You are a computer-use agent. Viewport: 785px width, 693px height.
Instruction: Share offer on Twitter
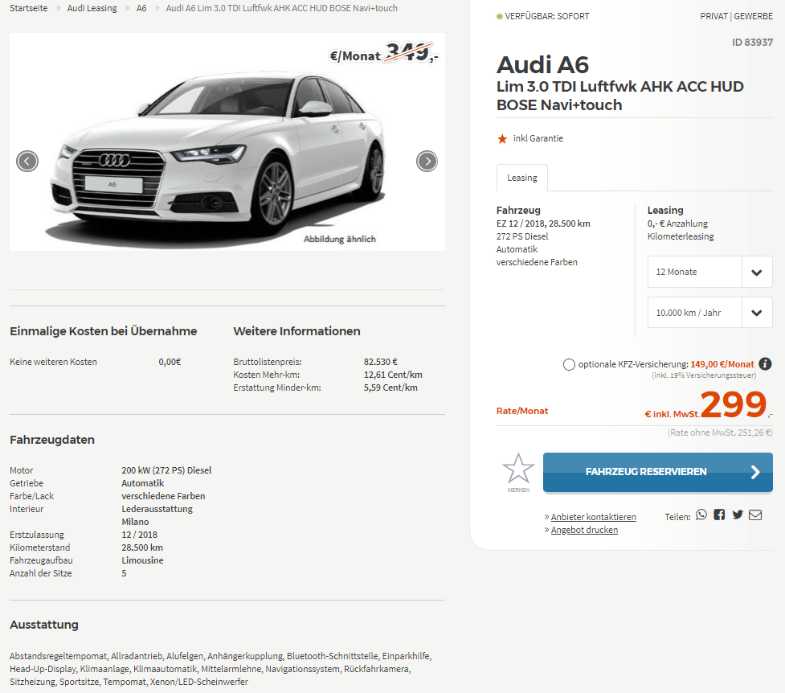[738, 515]
